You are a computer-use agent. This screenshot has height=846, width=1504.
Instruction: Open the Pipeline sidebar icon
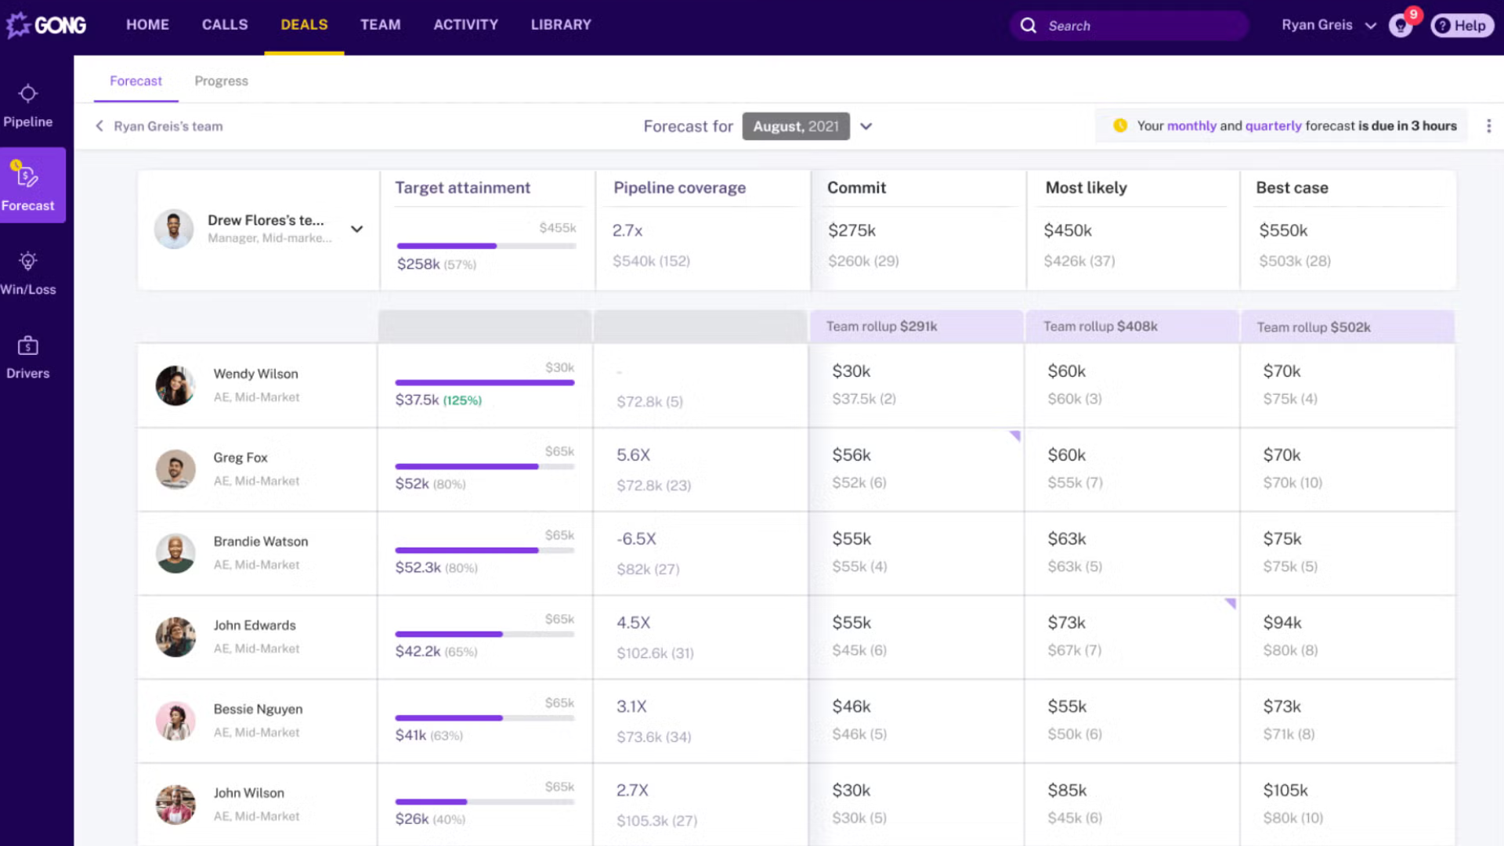tap(28, 94)
